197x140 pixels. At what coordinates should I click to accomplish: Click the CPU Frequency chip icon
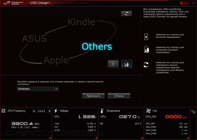pyautogui.click(x=3, y=111)
